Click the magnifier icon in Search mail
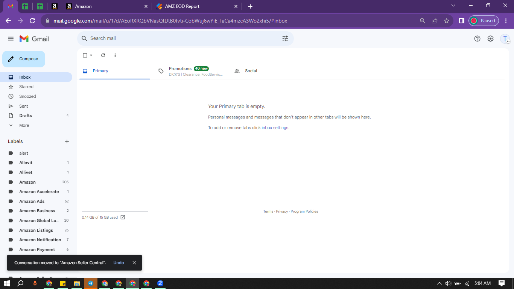 (x=84, y=38)
